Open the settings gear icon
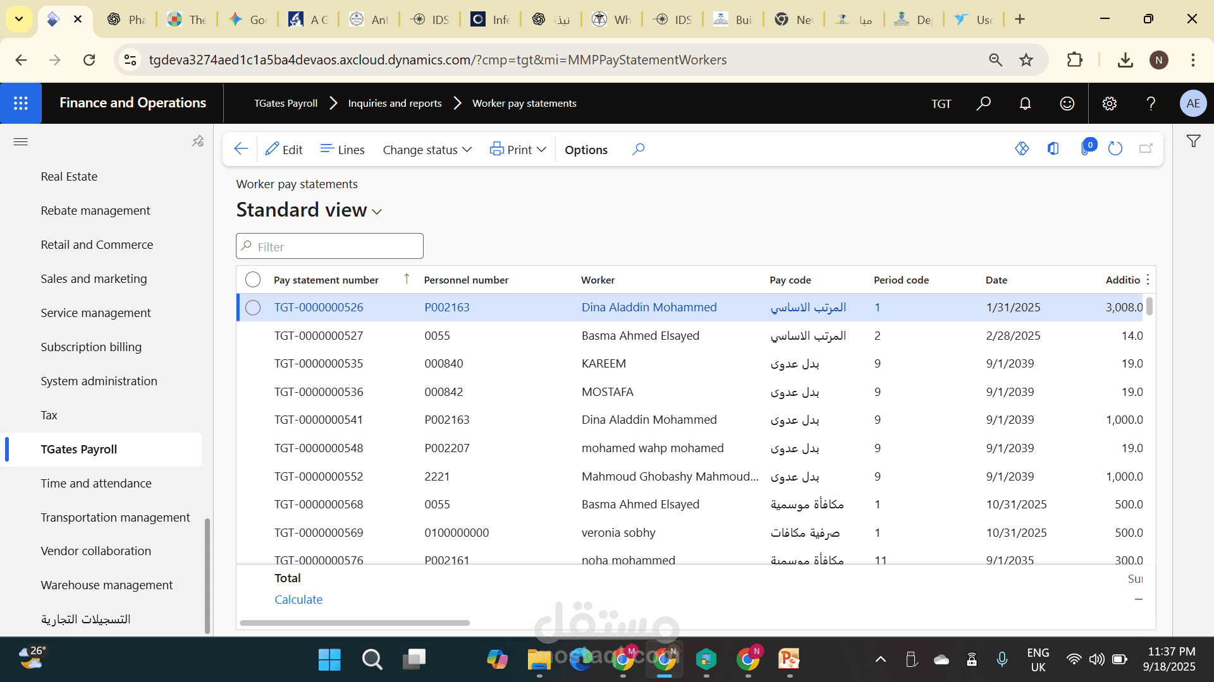The image size is (1214, 682). click(x=1109, y=103)
